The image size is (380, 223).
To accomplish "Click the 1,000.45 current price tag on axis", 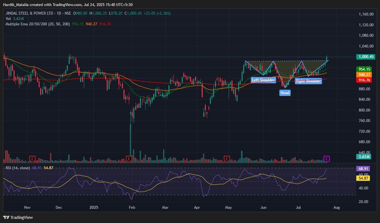I will coord(365,57).
